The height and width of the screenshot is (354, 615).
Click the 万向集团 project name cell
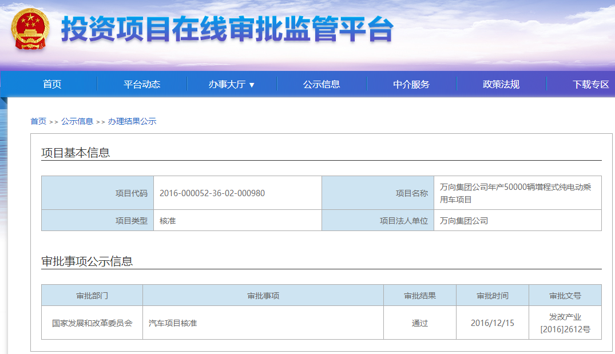[518, 193]
